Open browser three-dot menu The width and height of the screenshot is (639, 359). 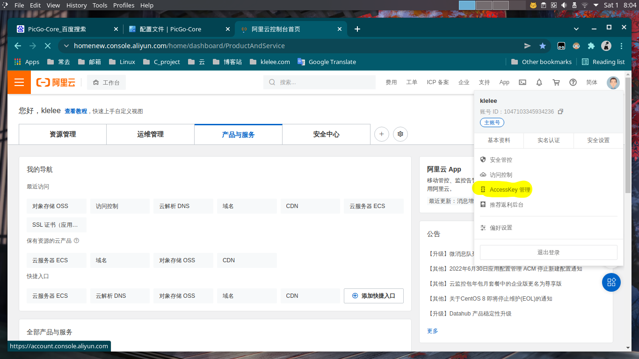pyautogui.click(x=621, y=46)
